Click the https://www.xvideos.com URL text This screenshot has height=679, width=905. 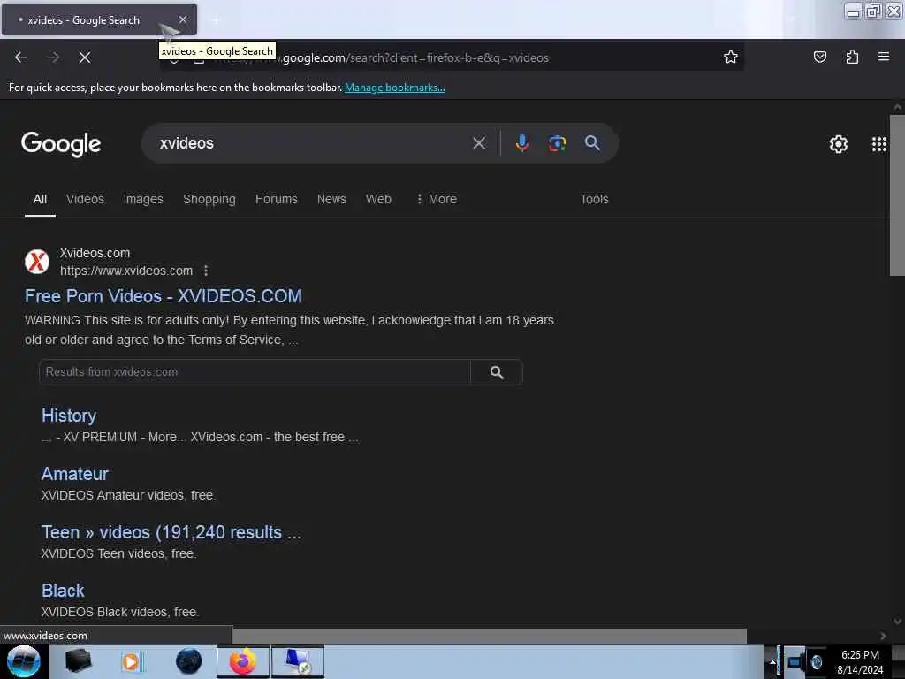pos(126,271)
